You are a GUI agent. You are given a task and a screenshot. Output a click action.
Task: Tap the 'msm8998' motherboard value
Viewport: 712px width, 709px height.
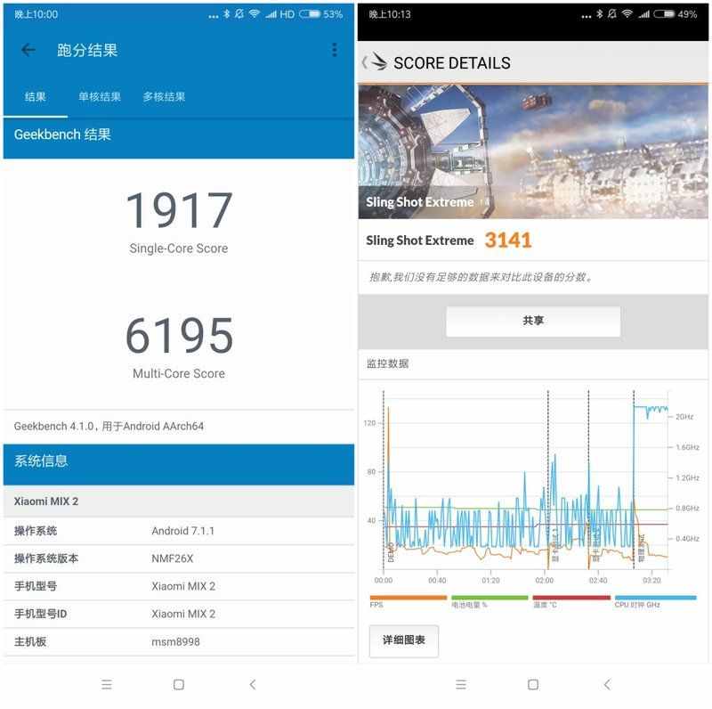[x=175, y=641]
